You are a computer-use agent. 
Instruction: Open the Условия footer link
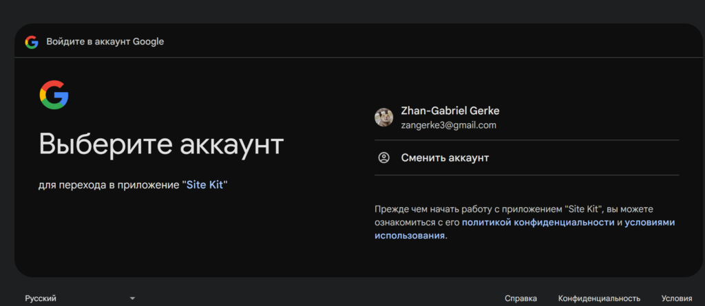(x=677, y=298)
